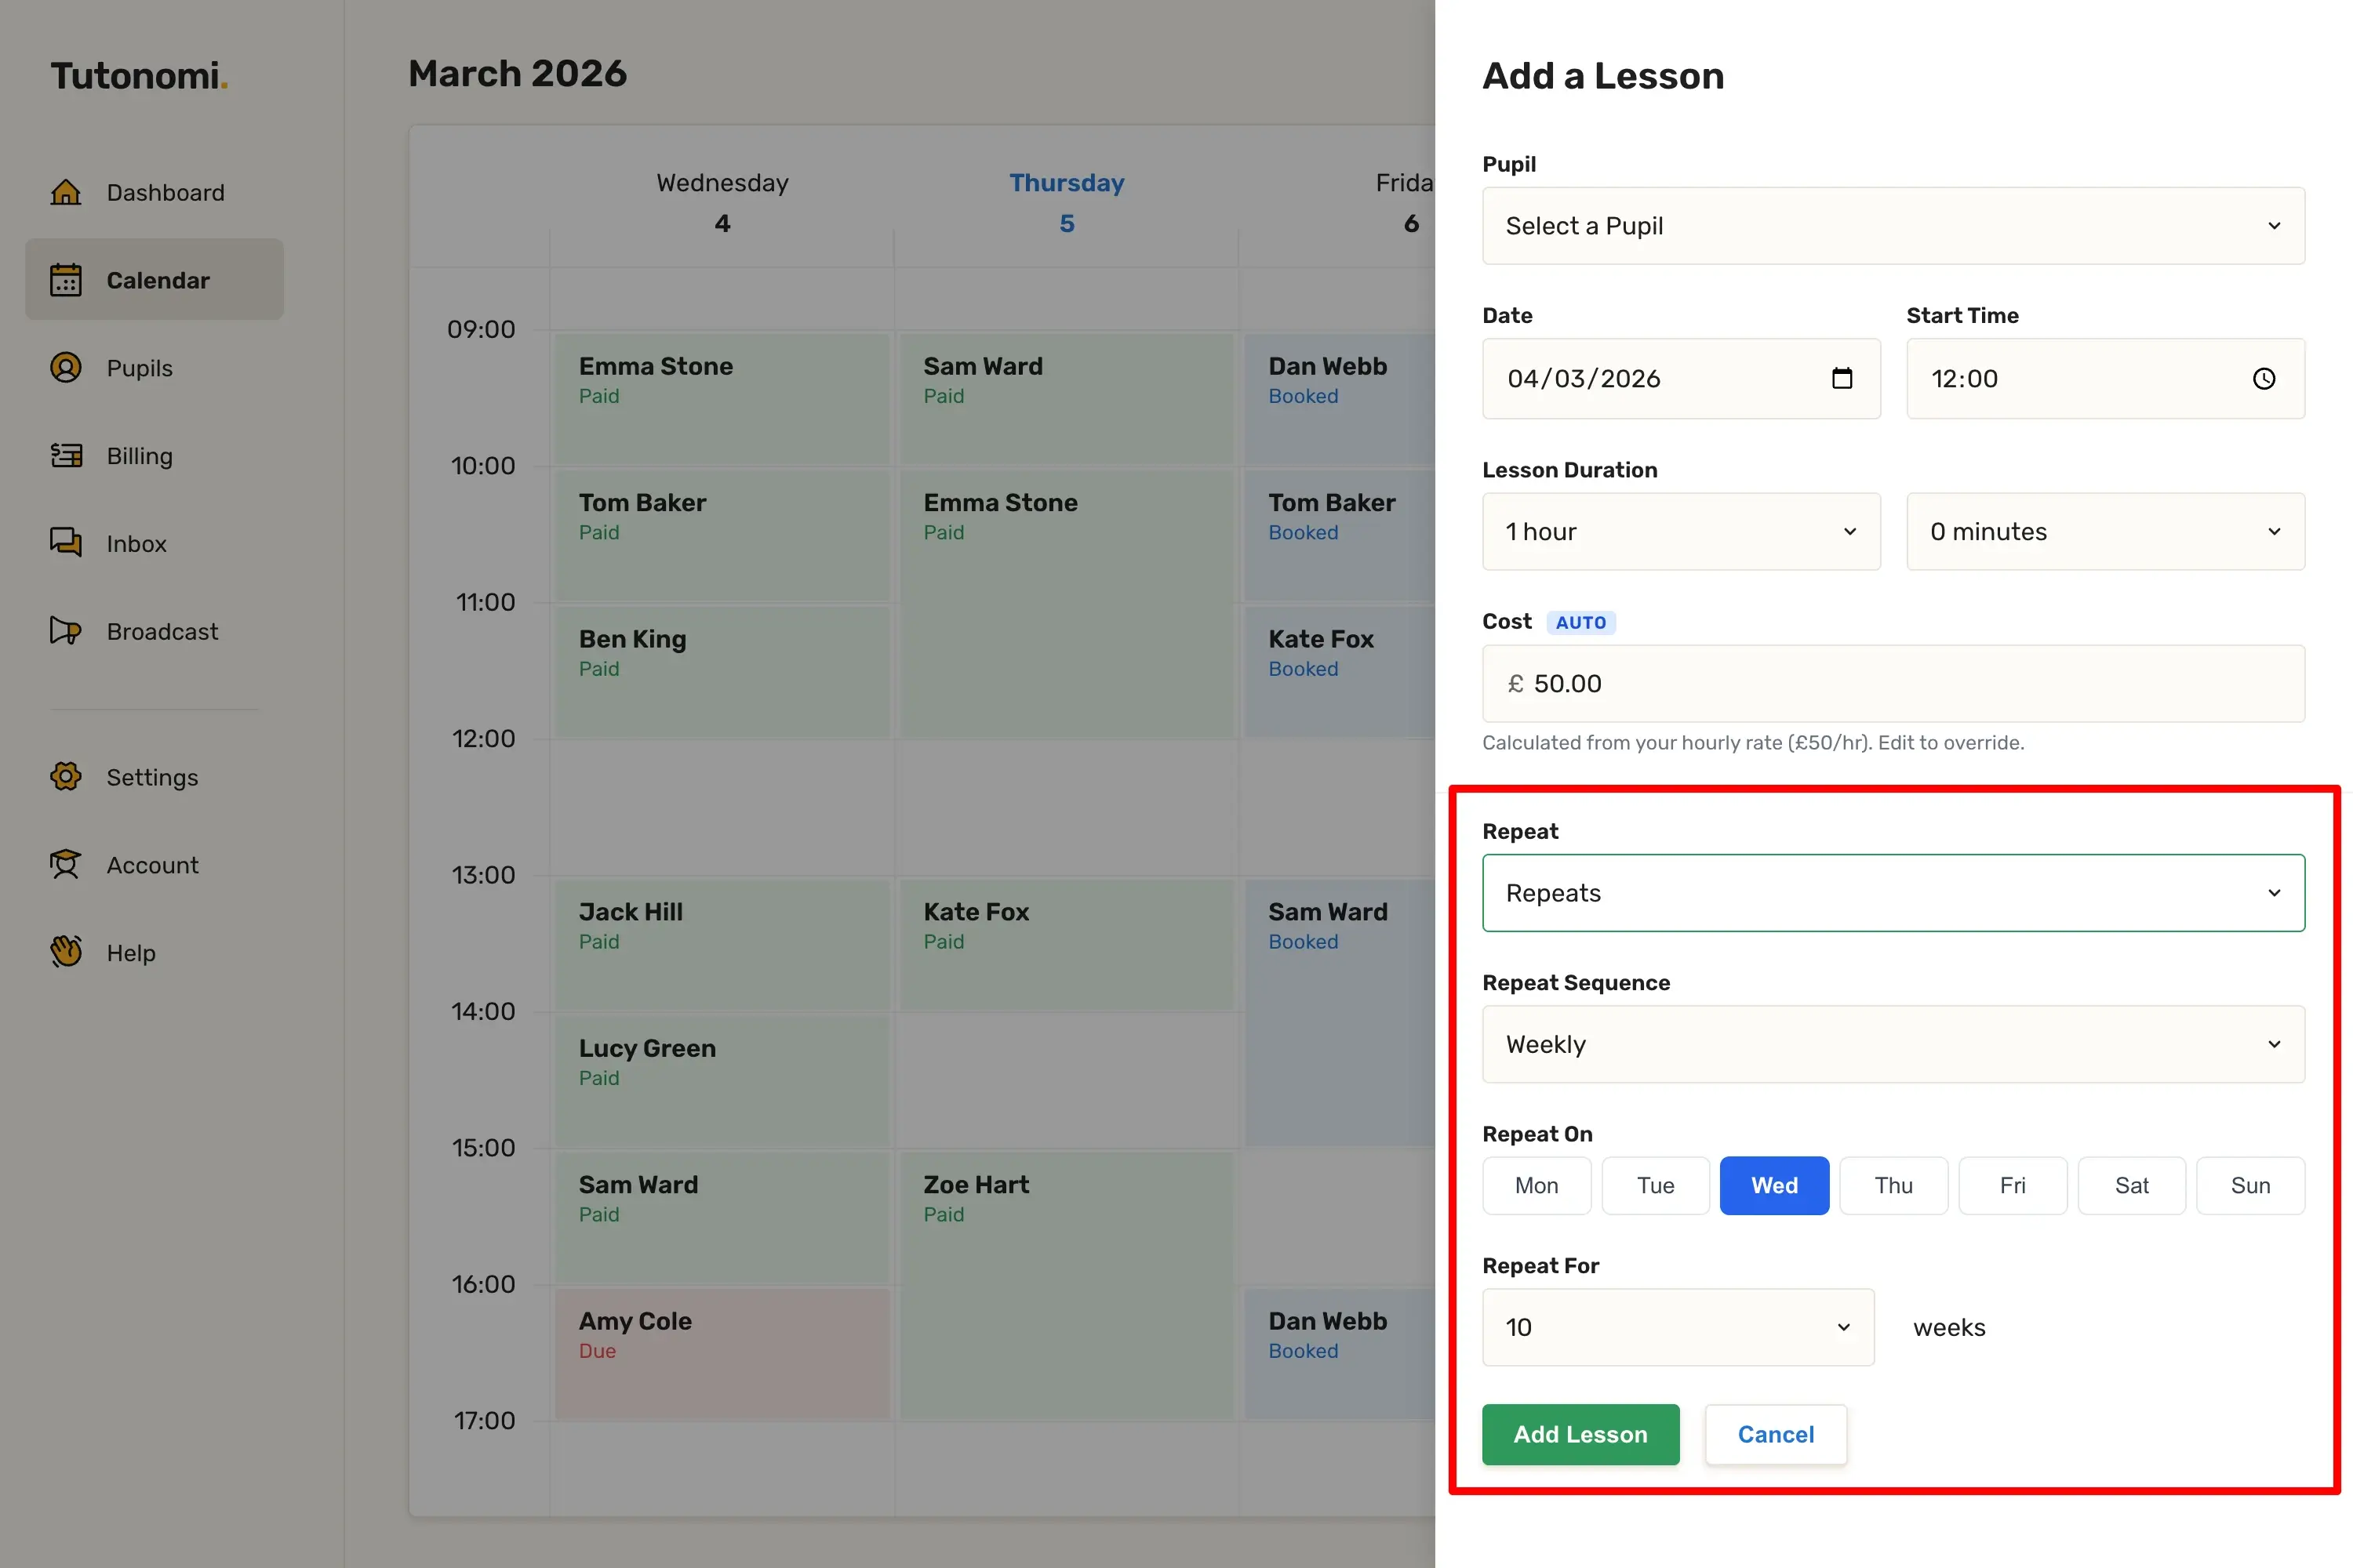The image size is (2353, 1568).
Task: Open Pupils via its person icon
Action: pyautogui.click(x=66, y=368)
